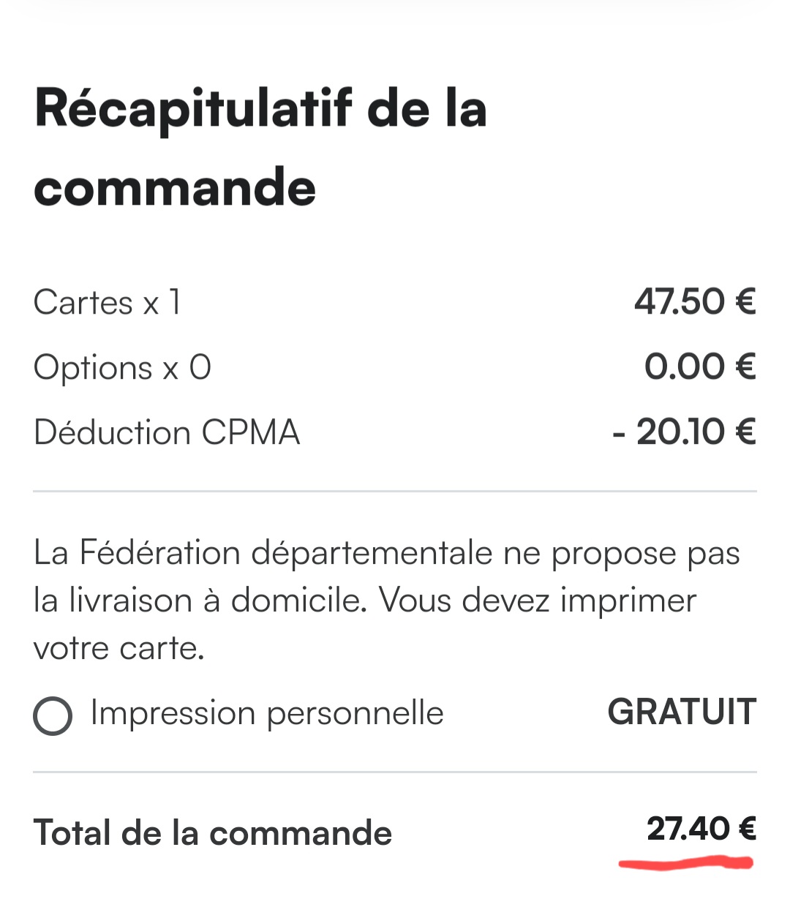
Task: Click the Cartes x 1 line label
Action: tap(107, 302)
